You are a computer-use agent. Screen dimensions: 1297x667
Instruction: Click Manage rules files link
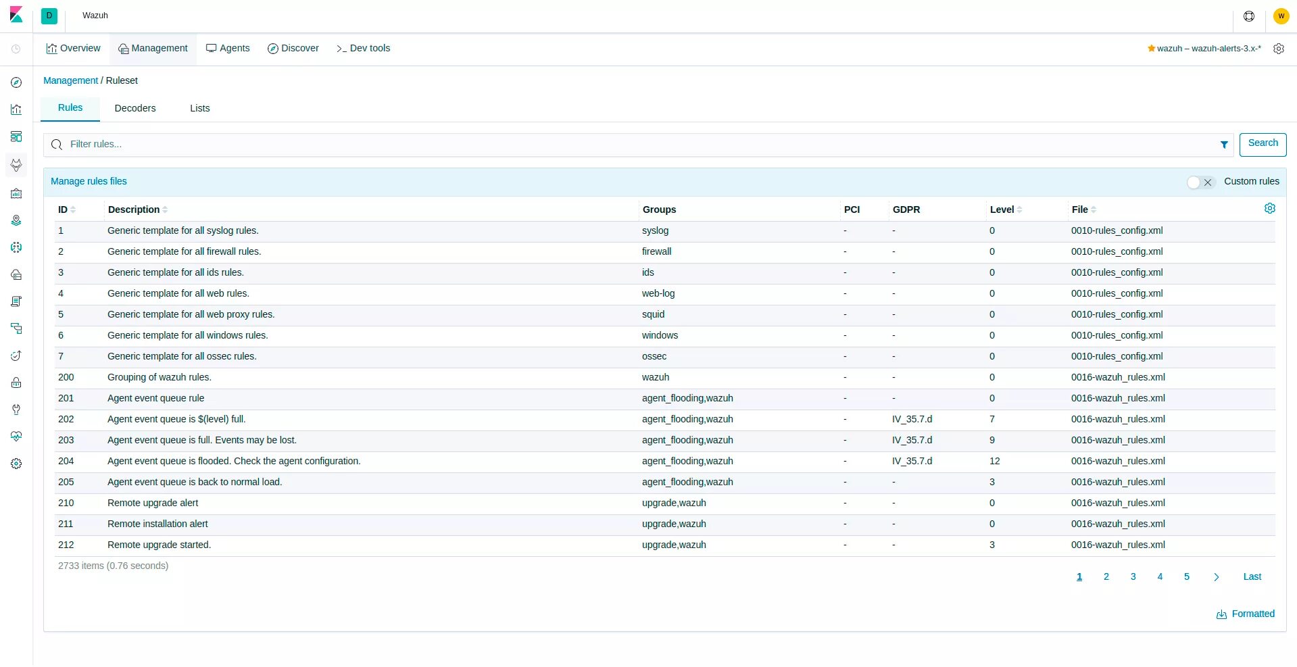tap(89, 181)
